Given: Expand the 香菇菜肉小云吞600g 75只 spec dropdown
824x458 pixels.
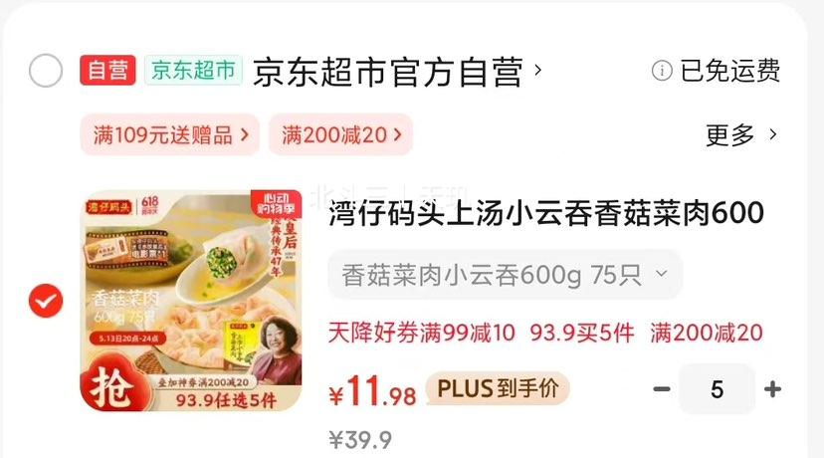Looking at the screenshot, I should tap(505, 275).
